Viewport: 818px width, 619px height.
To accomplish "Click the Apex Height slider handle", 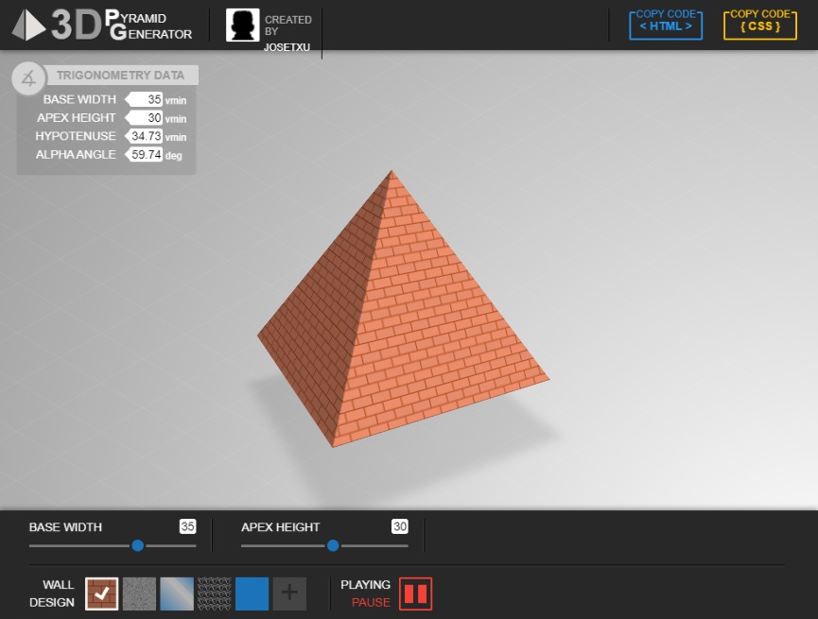I will 333,545.
